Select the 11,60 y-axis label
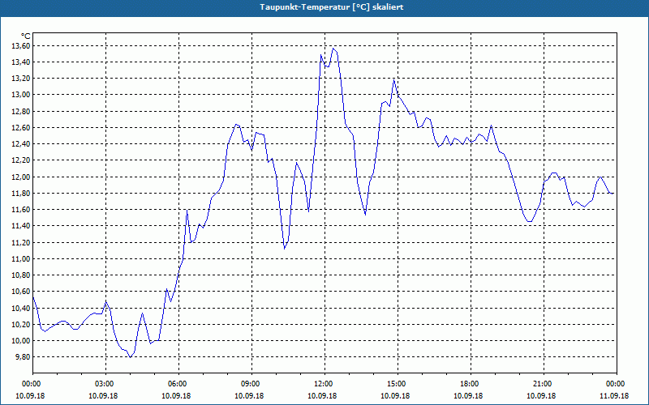This screenshot has width=649, height=405. [21, 210]
